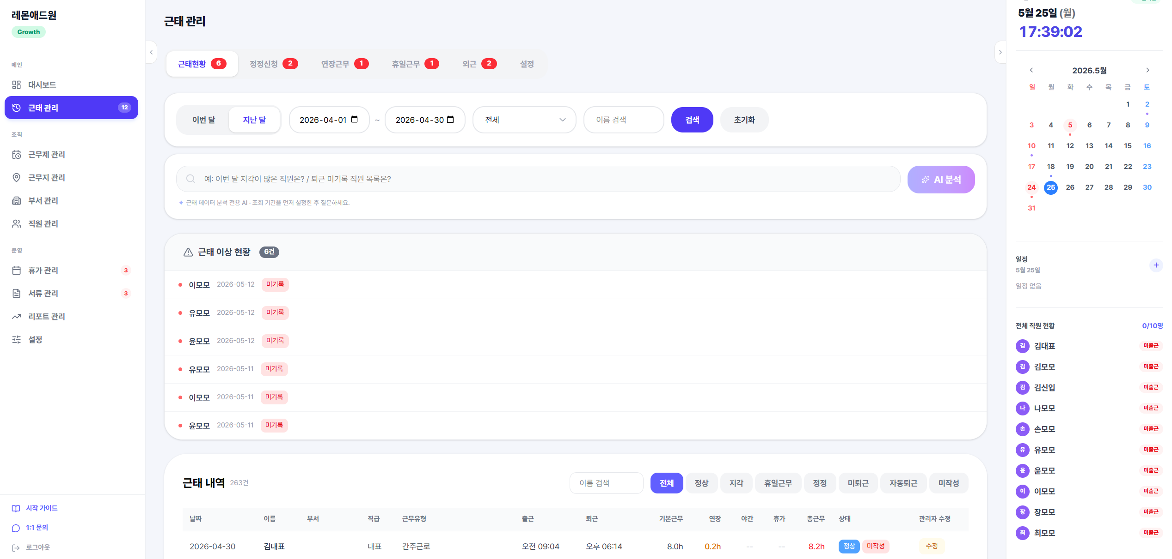1172x559 pixels.
Task: Expand the 전체 department dropdown
Action: pos(524,120)
